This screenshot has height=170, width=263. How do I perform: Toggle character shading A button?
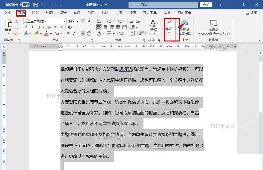click(x=83, y=34)
